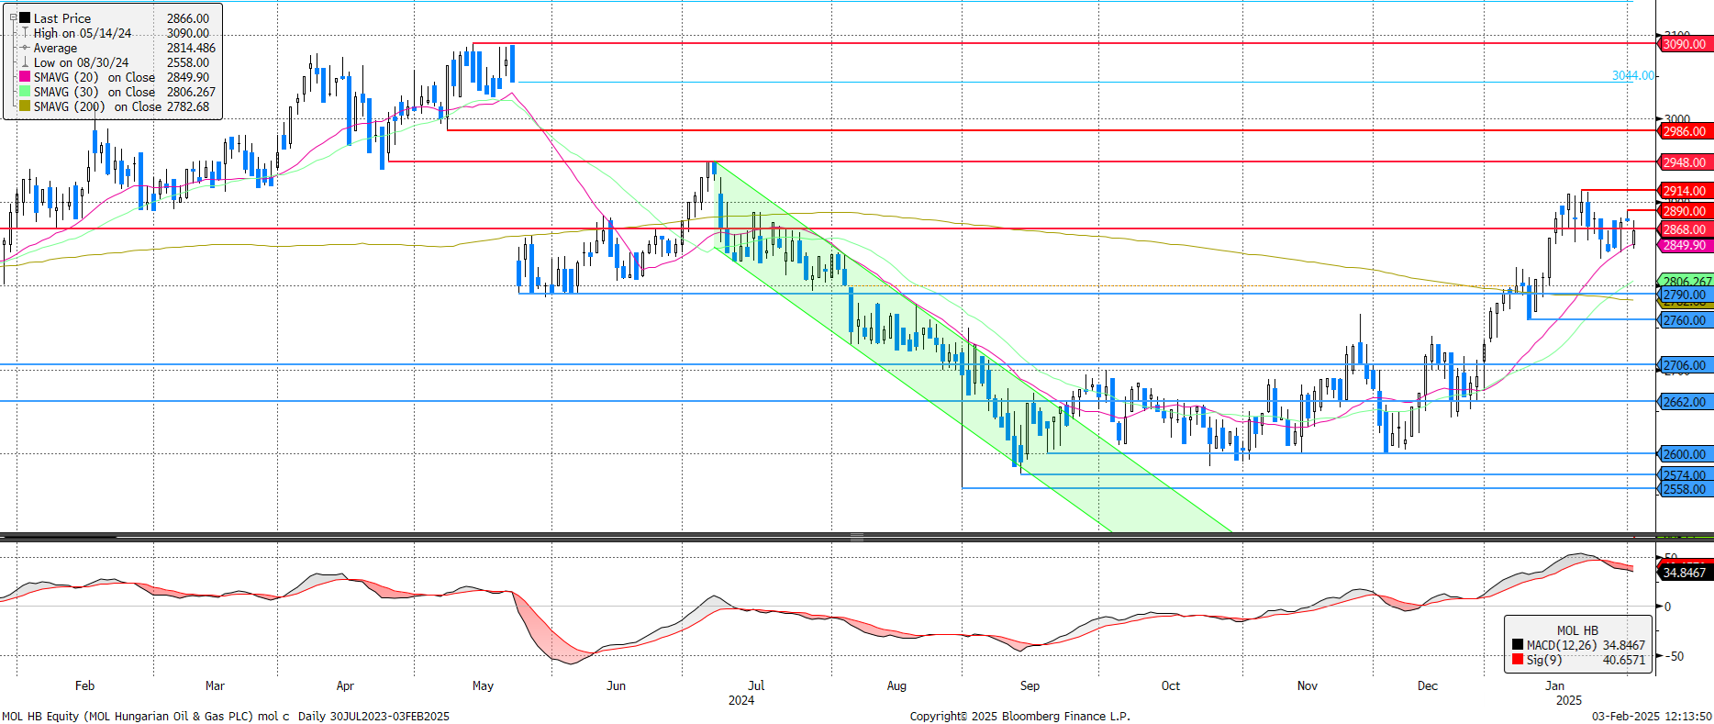
Task: Select the 2600.00 blue support label
Action: (x=1685, y=454)
